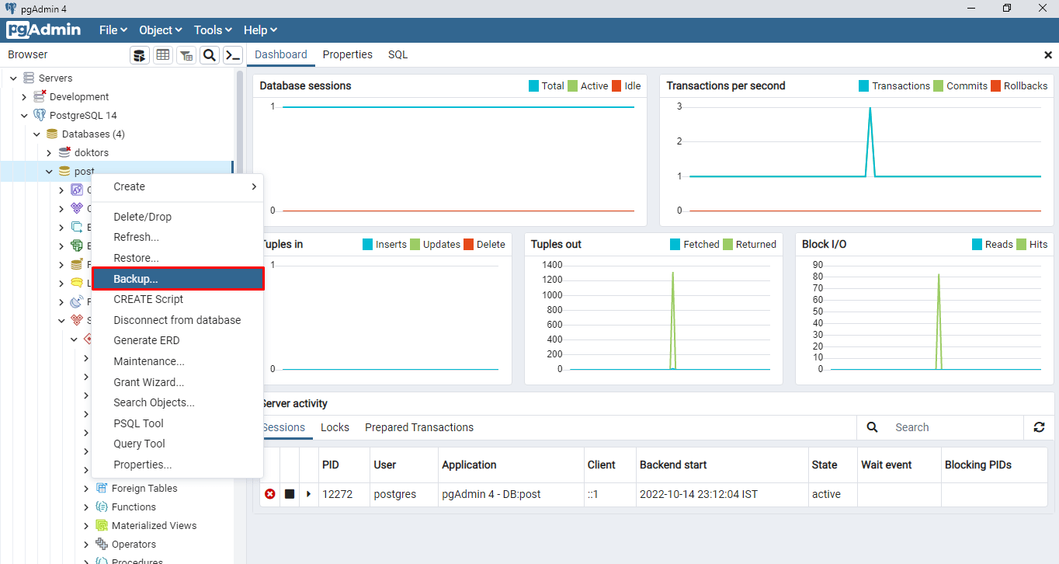
Task: Expand the Foreign Tables node
Action: click(86, 488)
